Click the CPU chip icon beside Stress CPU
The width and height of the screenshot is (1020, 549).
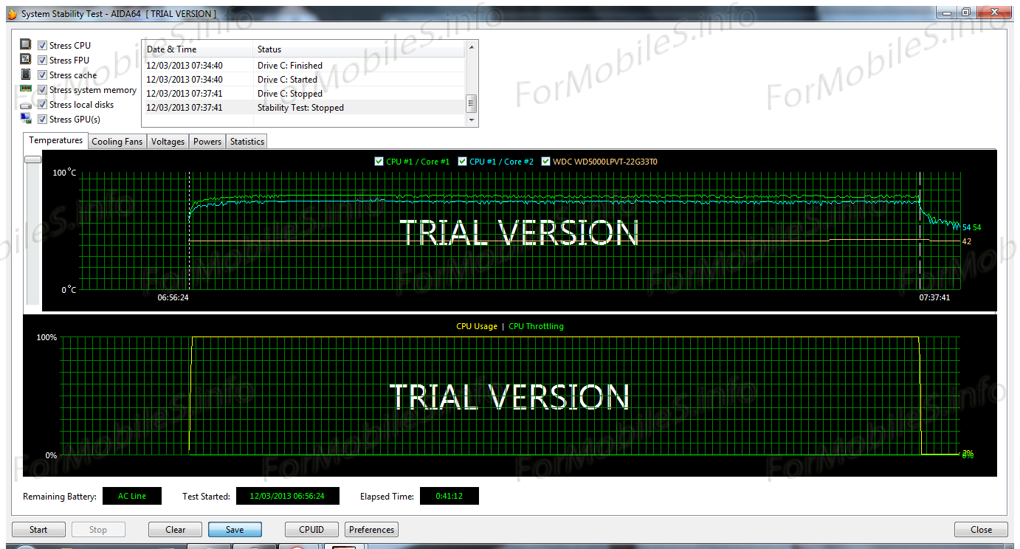click(26, 45)
